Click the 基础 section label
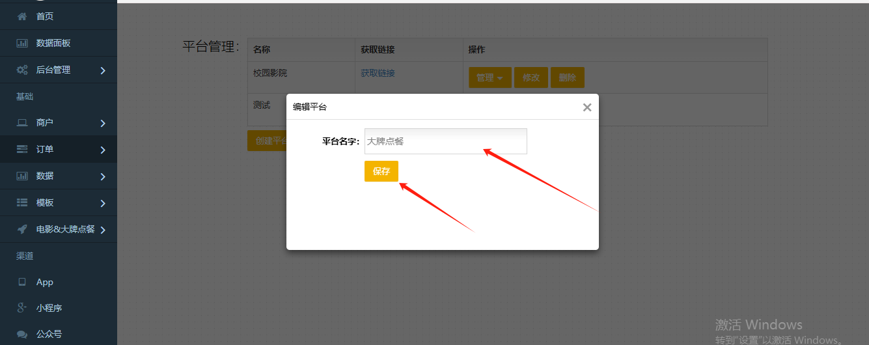869x345 pixels. [25, 96]
